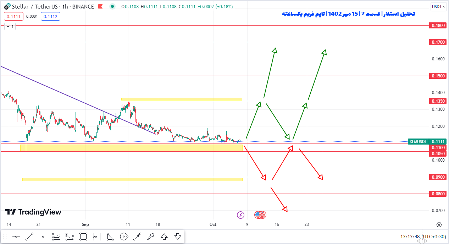Screen dimensions: 449x244
Task: Open chart settings hexagon icon
Action: pos(439,224)
